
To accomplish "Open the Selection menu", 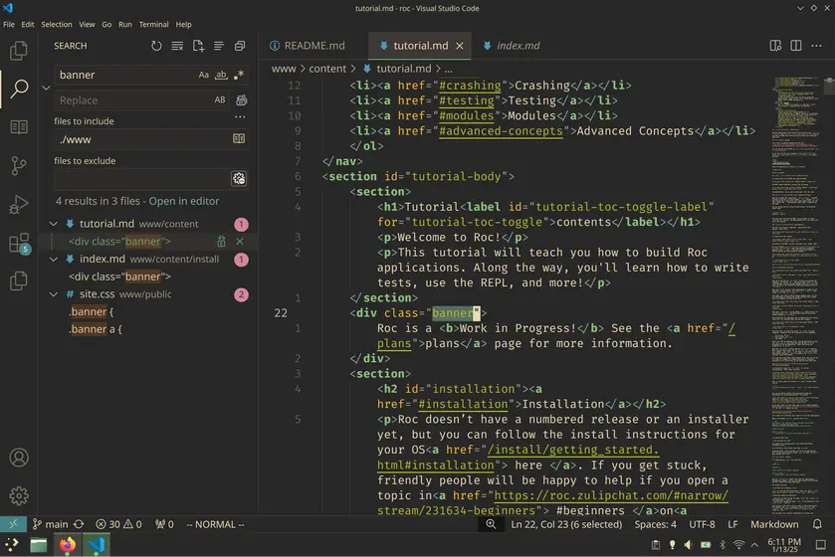I will click(57, 25).
